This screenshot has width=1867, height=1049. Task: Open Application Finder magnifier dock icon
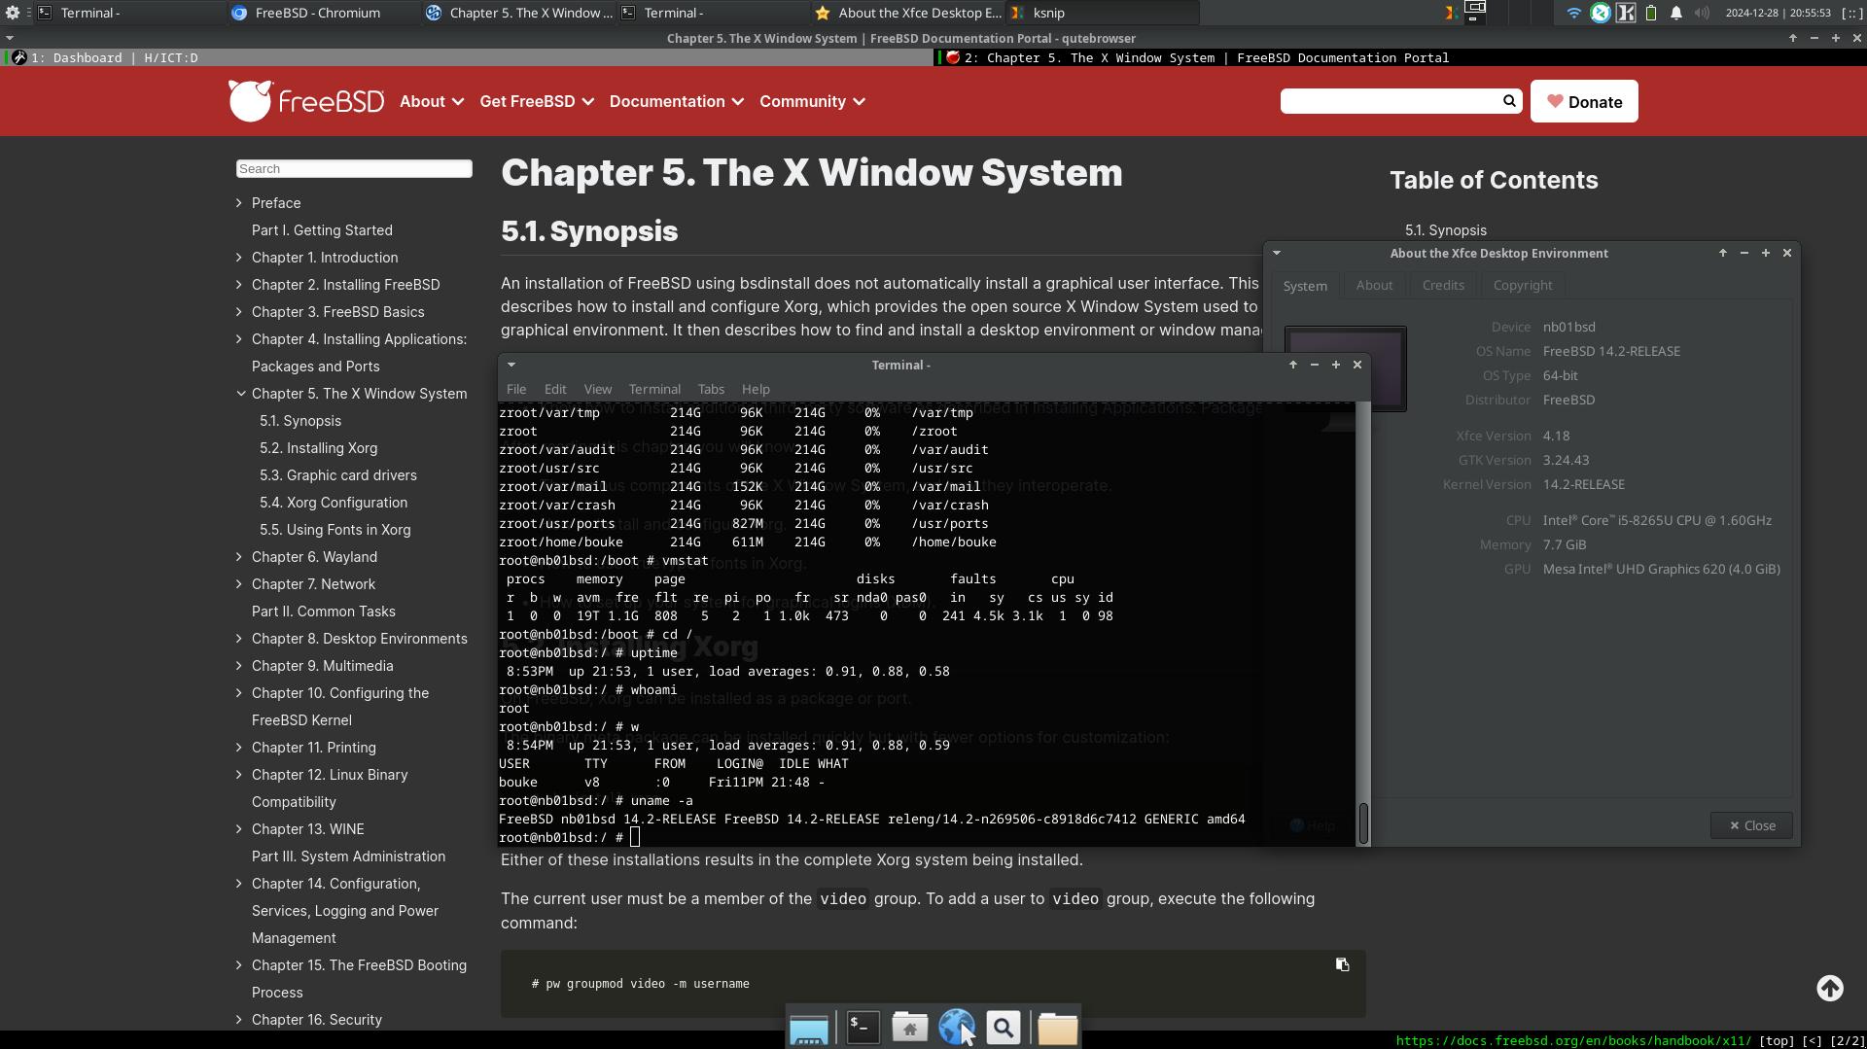pyautogui.click(x=1004, y=1027)
